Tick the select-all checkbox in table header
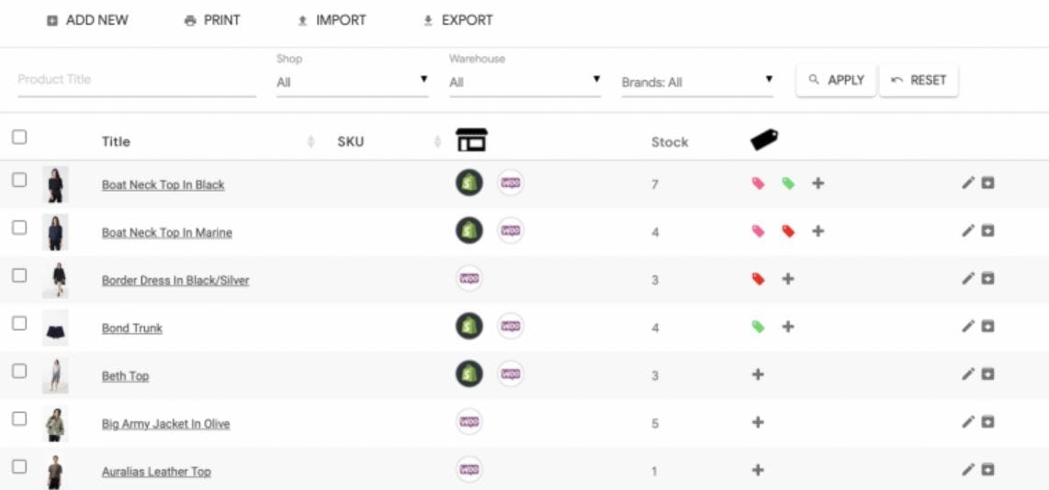The width and height of the screenshot is (1049, 490). 19,138
